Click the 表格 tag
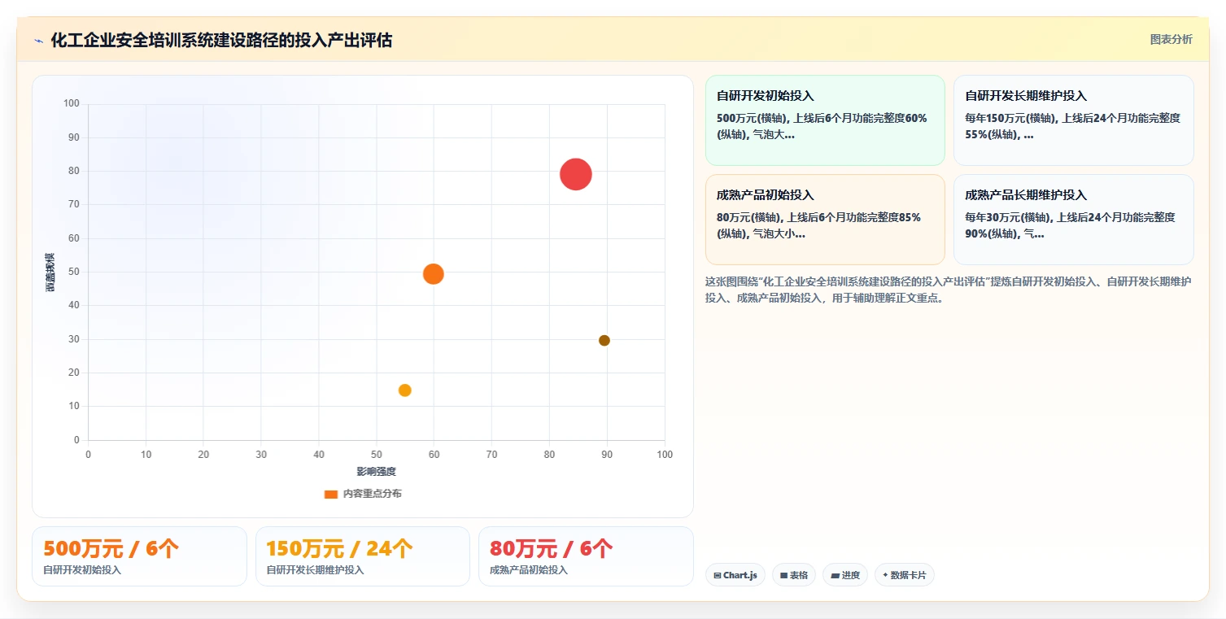 pyautogui.click(x=794, y=575)
